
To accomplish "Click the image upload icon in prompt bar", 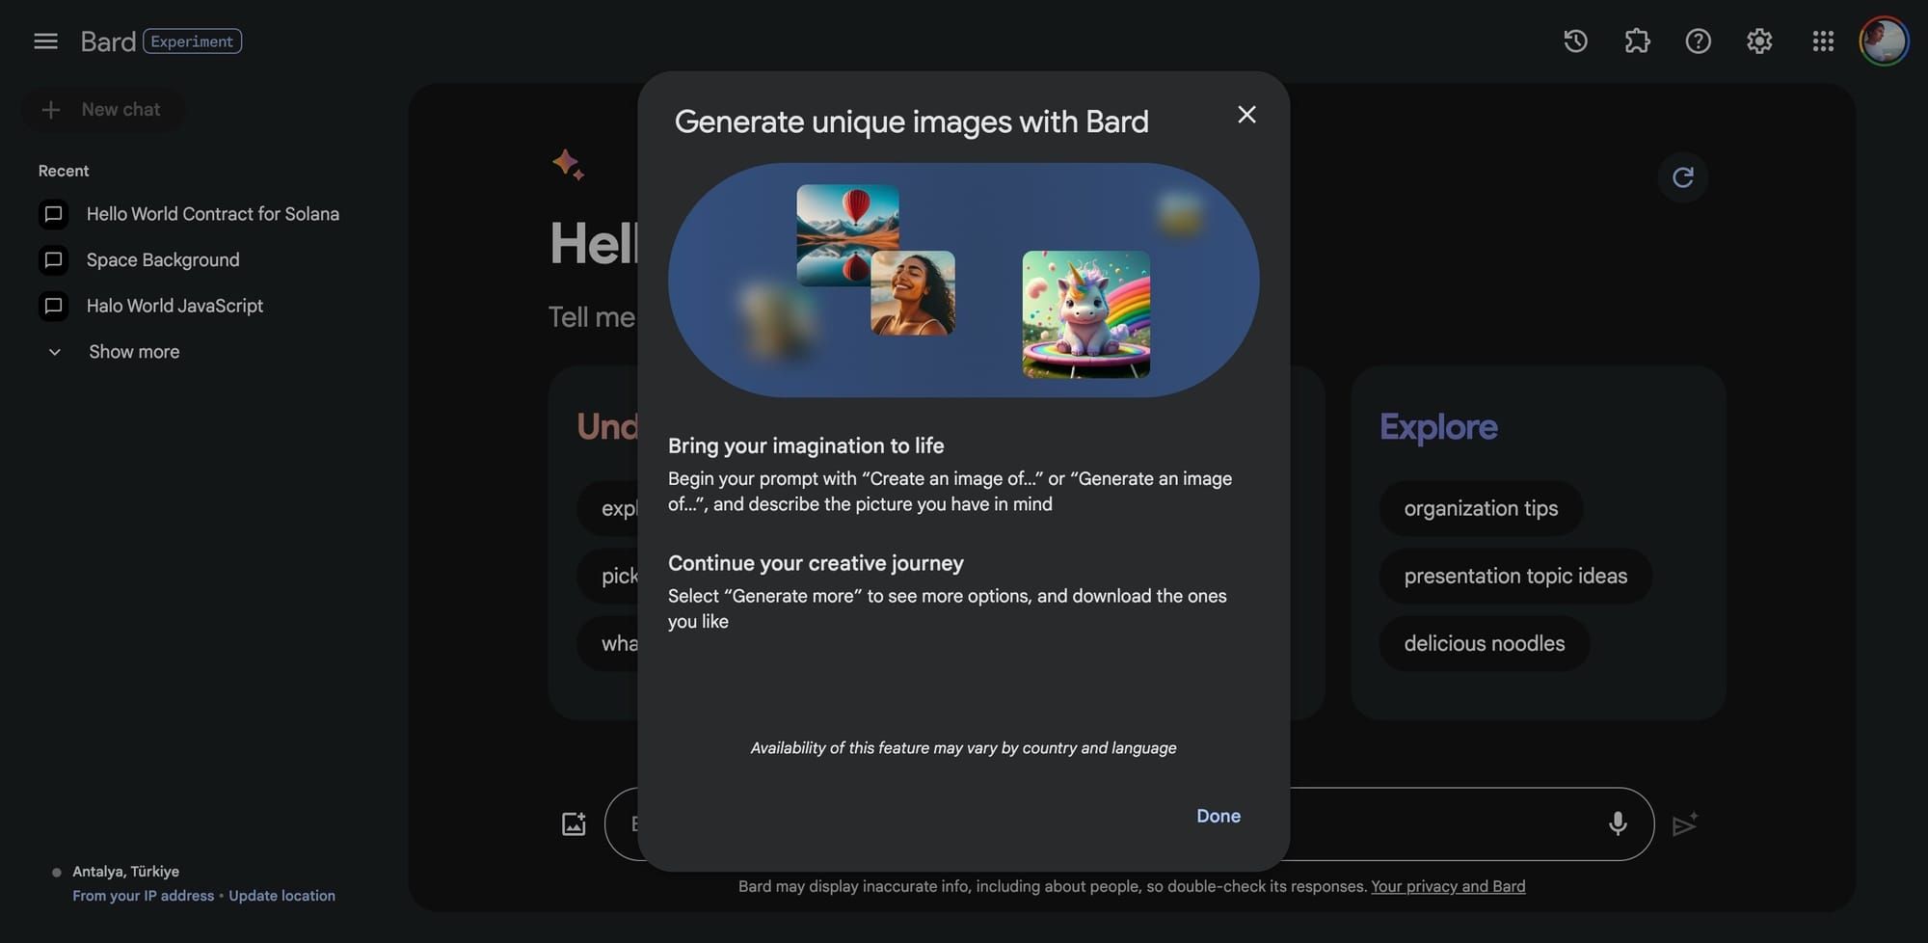I will 575,822.
